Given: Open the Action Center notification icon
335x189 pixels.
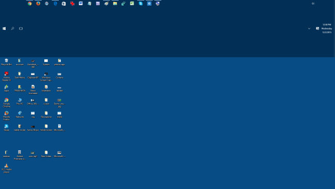Looking at the screenshot, I should click(x=317, y=28).
